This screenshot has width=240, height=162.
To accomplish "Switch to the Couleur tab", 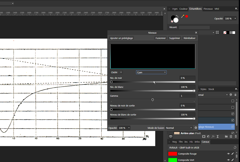I will tap(183, 9).
